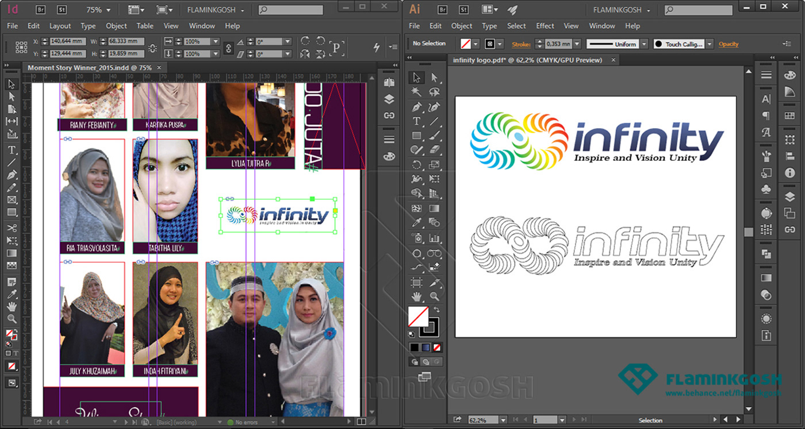805x429 pixels.
Task: Select the Lasso tool in Illustrator
Action: click(x=434, y=92)
